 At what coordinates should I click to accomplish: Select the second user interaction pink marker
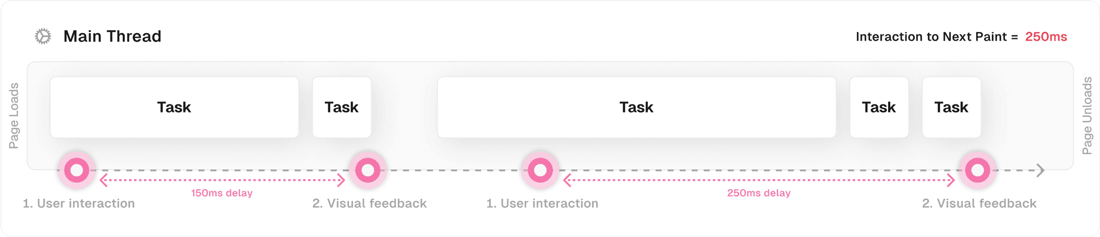[540, 170]
